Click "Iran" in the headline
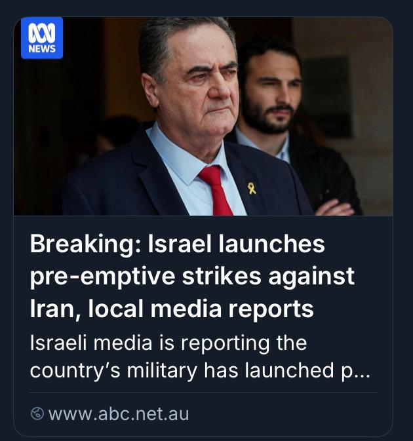Screen dimensions: 413x441 [50, 307]
